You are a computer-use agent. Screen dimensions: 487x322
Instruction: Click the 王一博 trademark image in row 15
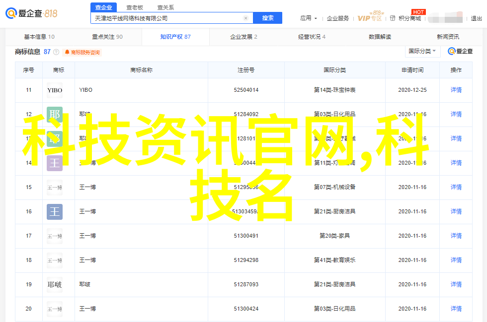point(55,188)
